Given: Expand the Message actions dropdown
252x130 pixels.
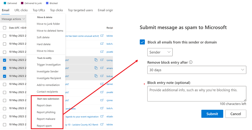Looking at the screenshot, I should 13,19.
